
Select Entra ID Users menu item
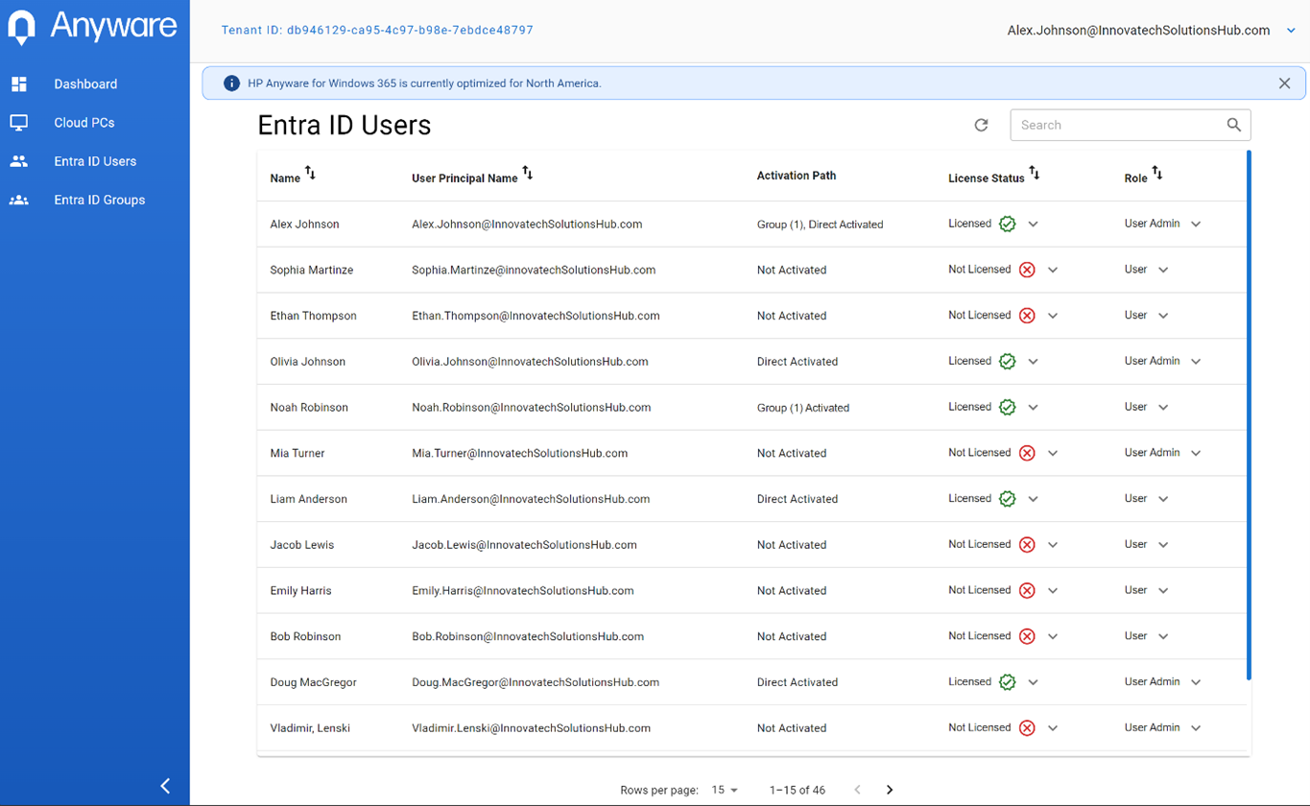click(x=95, y=161)
